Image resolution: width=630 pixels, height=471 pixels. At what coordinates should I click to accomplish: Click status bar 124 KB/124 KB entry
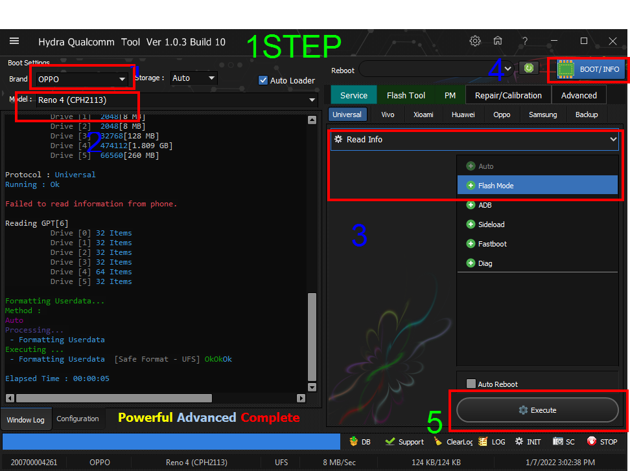(436, 462)
